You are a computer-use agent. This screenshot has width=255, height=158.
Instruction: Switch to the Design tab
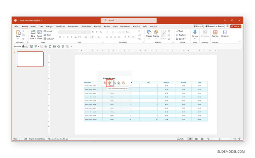[x=49, y=26]
